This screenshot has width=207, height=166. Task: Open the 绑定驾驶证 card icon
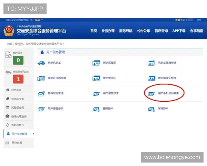[96, 63]
